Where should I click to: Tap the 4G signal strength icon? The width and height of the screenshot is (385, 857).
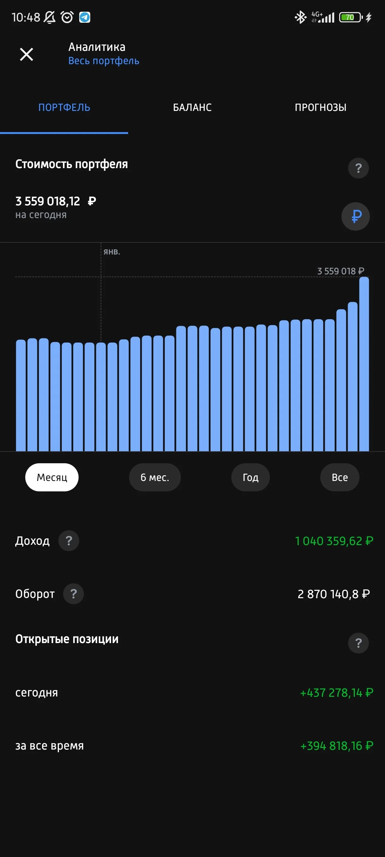323,17
